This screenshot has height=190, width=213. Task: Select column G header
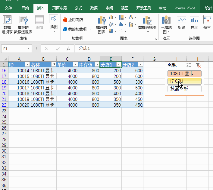[154, 59]
